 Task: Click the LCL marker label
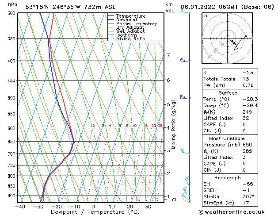pyautogui.click(x=173, y=200)
